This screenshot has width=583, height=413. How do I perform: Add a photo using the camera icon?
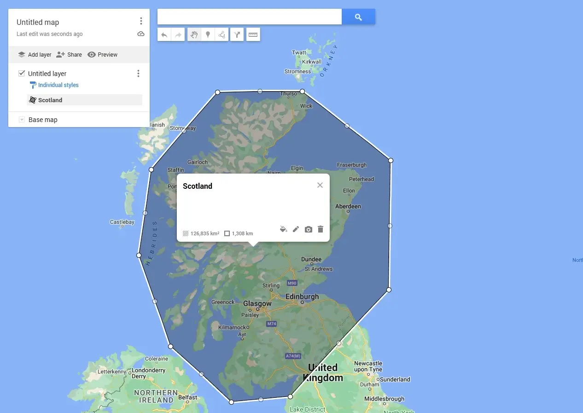(x=308, y=229)
